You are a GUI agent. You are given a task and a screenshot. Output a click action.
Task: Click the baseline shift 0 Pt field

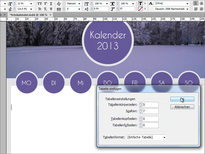pos(101,9)
